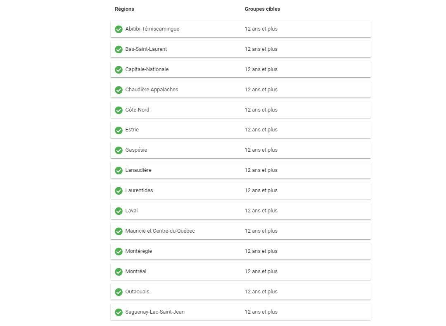Image resolution: width=446 pixels, height=326 pixels.
Task: Click the checkmark icon for Côte-Nord
Action: pyautogui.click(x=119, y=110)
